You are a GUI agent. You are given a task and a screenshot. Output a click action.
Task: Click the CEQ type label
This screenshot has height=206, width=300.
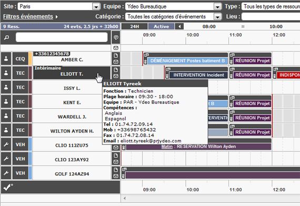[x=21, y=59]
